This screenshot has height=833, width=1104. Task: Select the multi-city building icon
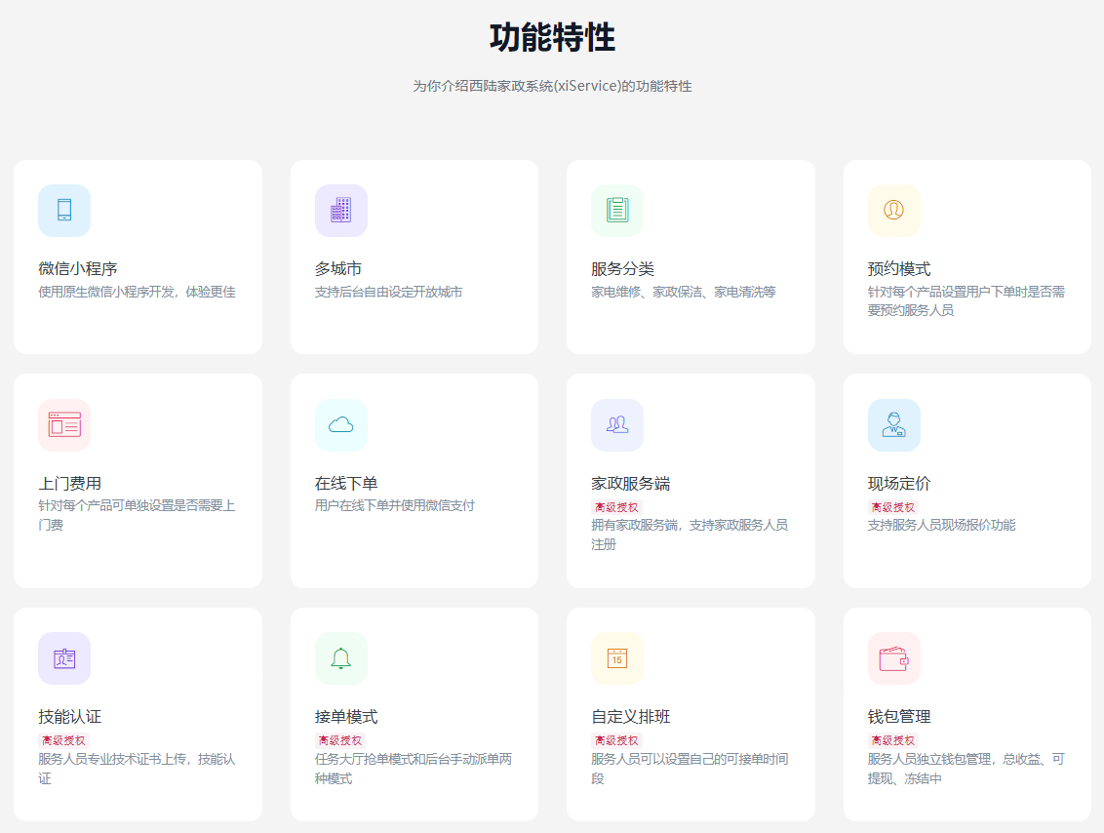pyautogui.click(x=340, y=210)
